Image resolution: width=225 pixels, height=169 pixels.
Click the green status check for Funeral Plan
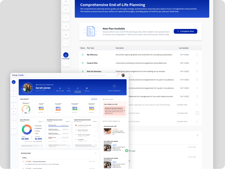[x=83, y=63]
